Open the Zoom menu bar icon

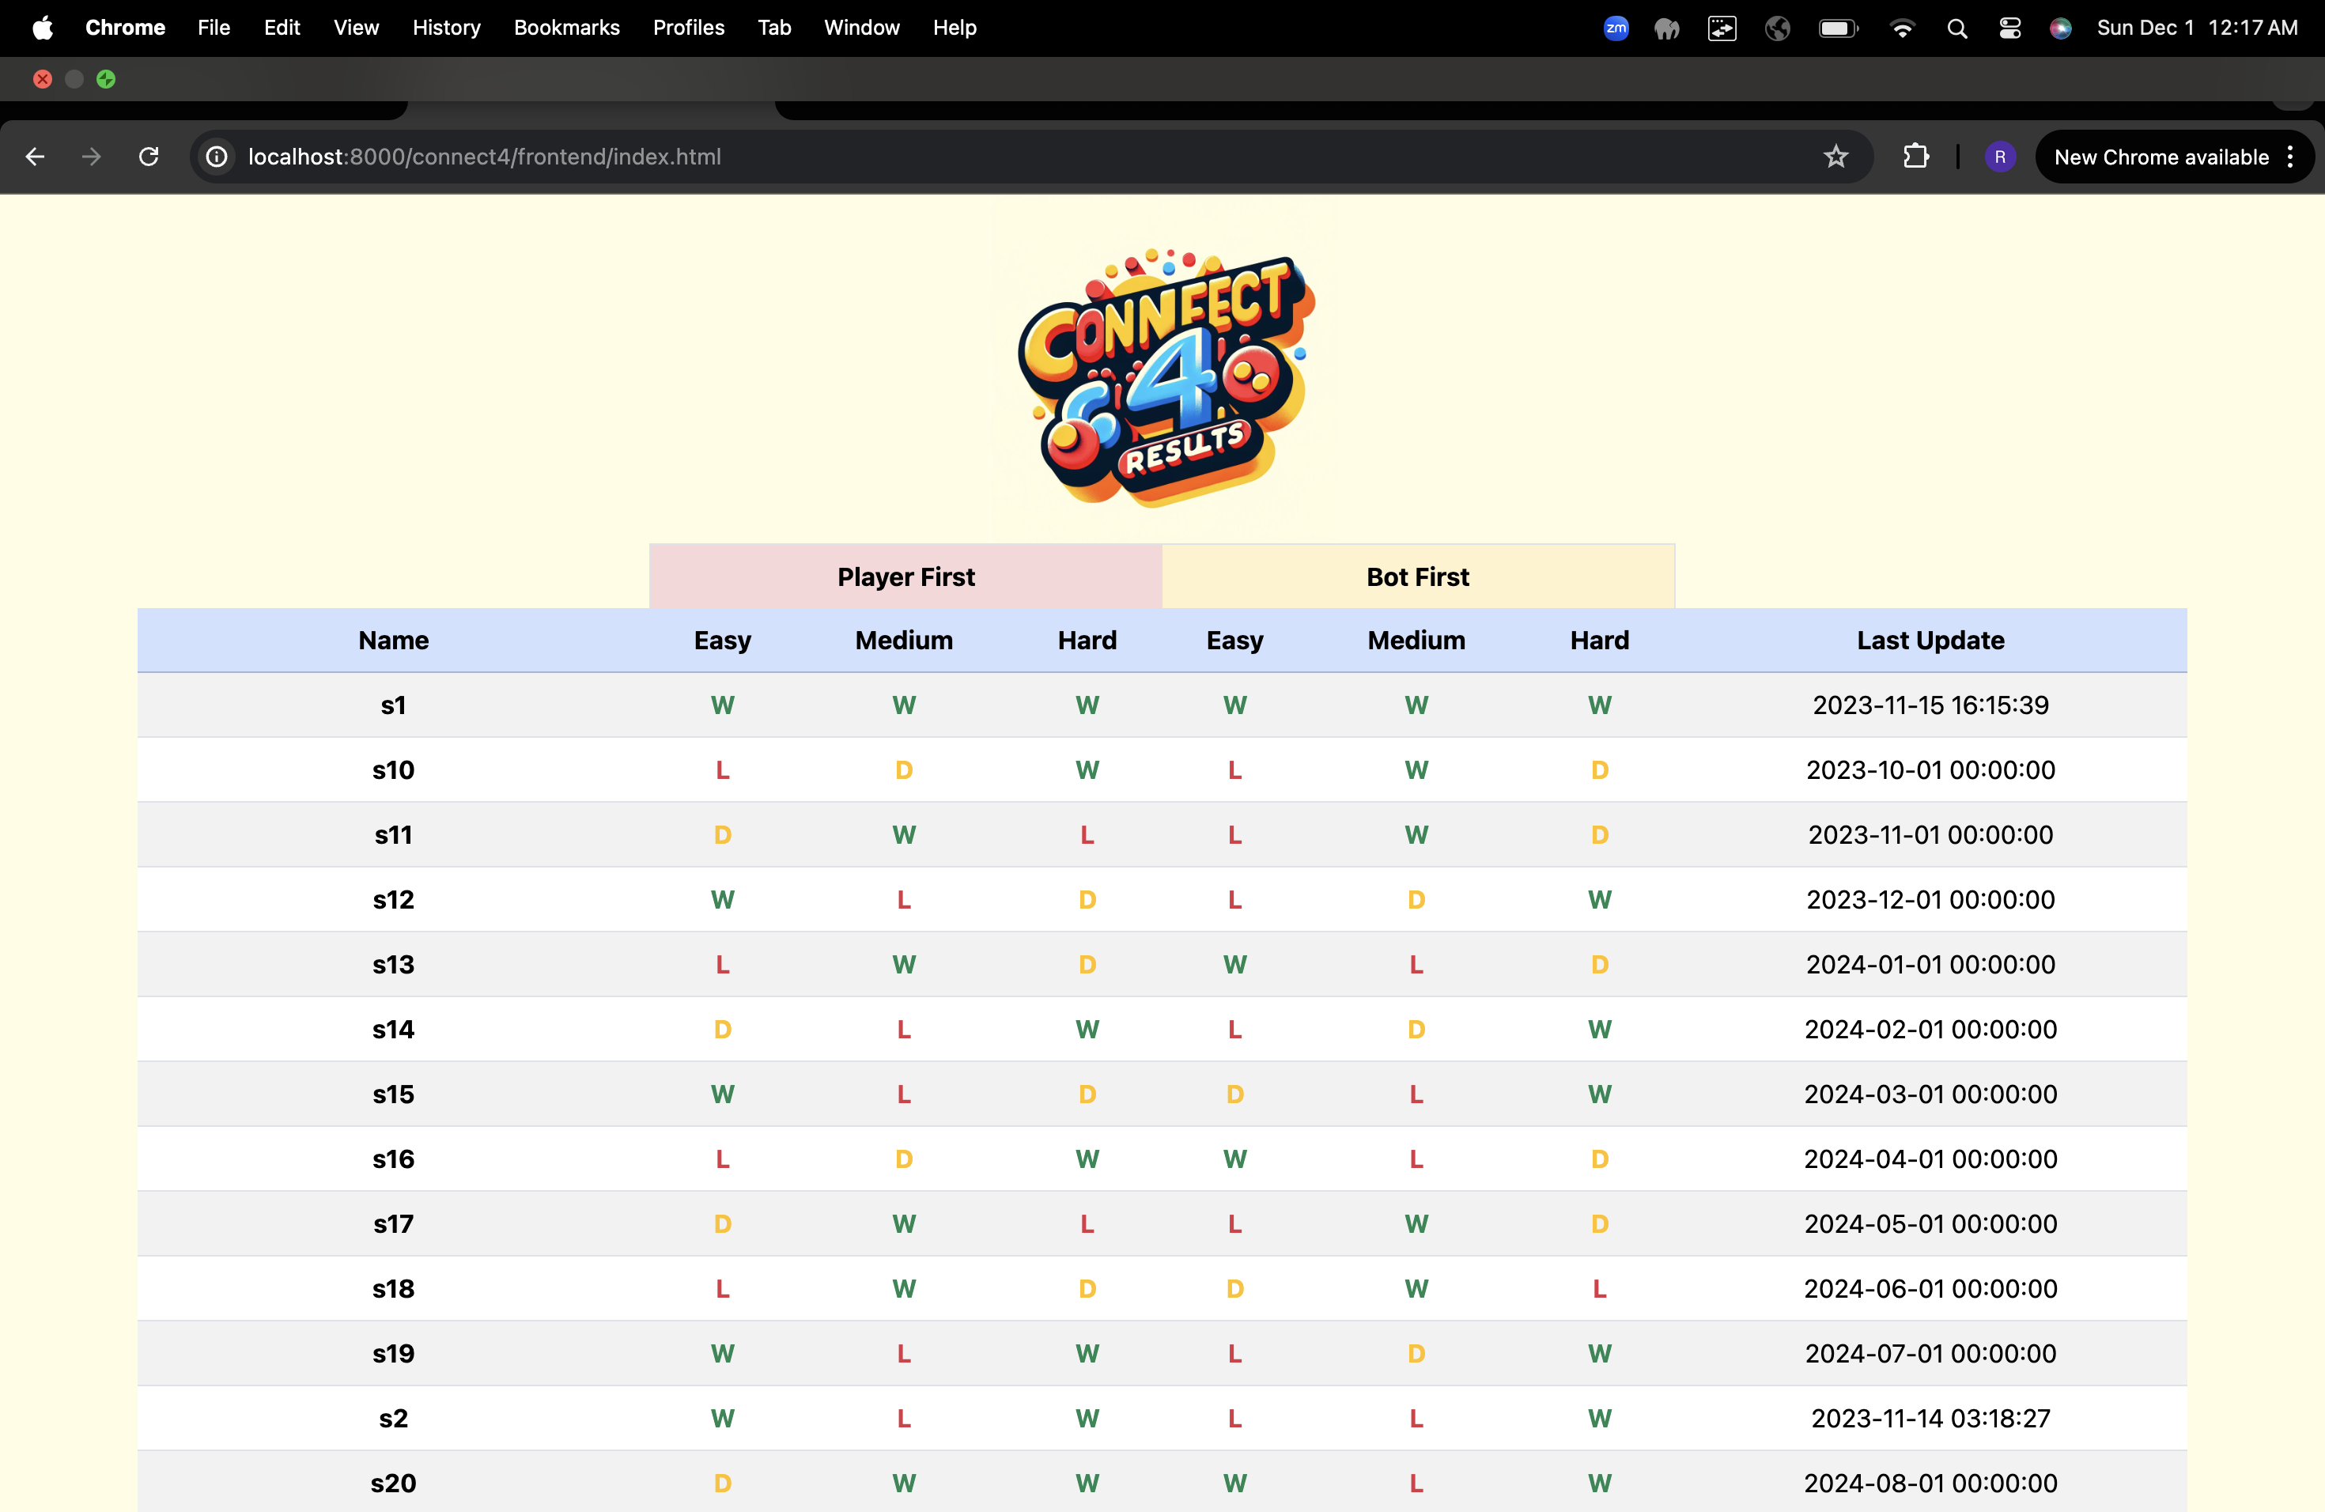coord(1616,28)
